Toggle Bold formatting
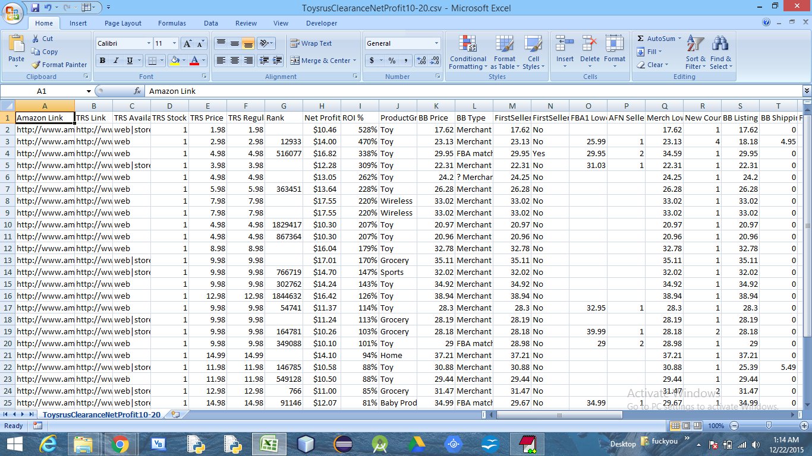Viewport: 812px width, 456px height. (102, 61)
